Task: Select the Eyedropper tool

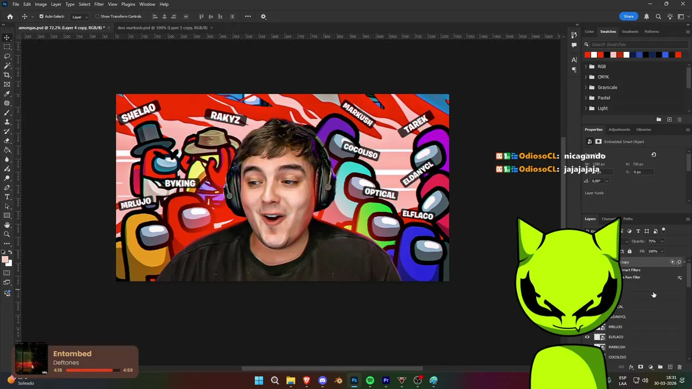Action: click(x=7, y=94)
